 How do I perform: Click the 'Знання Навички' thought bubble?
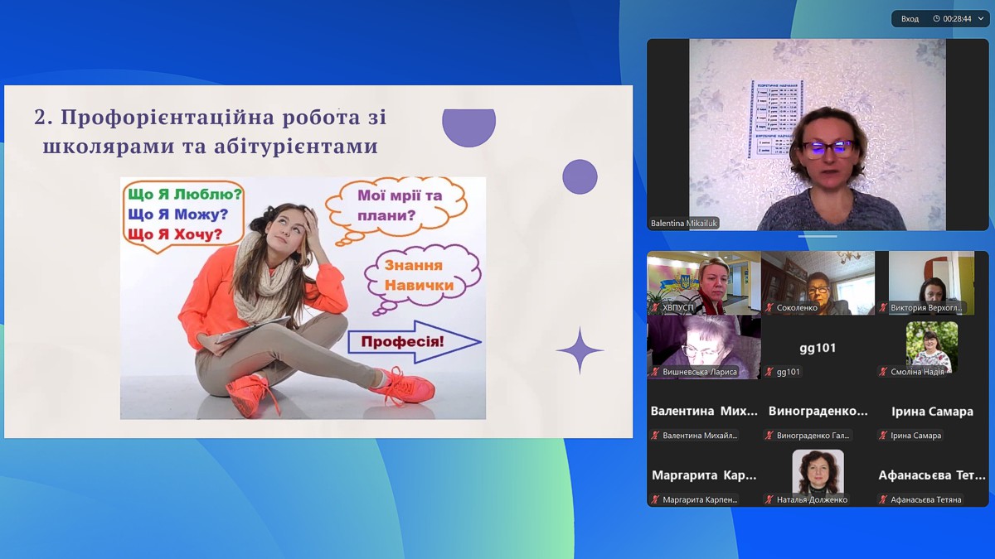tap(423, 277)
